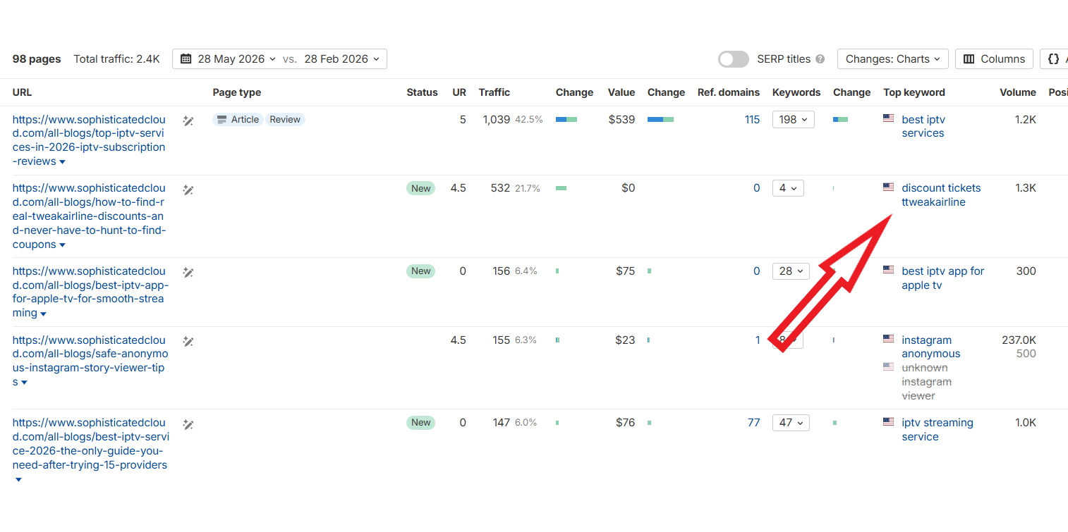The image size is (1068, 532).
Task: Click the struck-through 'unknown instagram viewer' keyword
Action: pyautogui.click(x=926, y=382)
